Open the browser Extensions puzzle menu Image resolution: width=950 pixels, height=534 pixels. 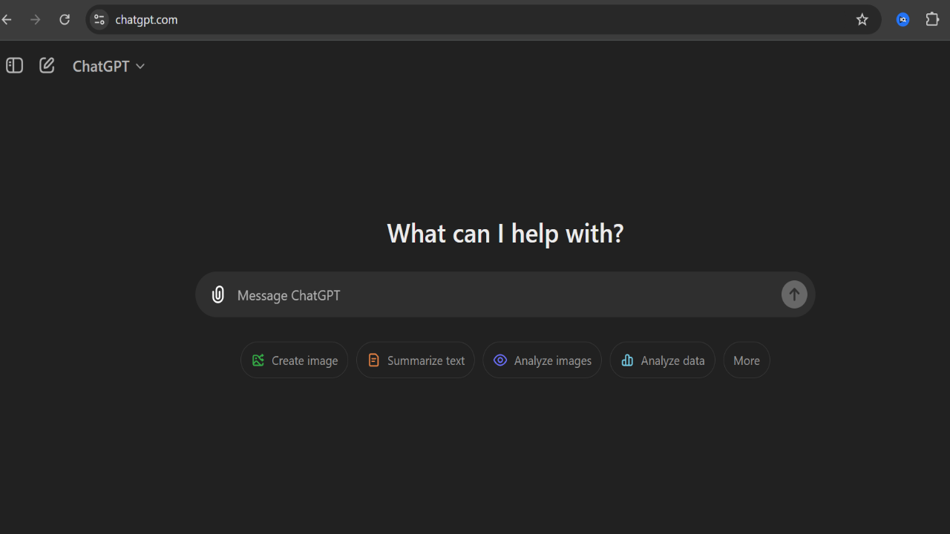[x=933, y=20]
